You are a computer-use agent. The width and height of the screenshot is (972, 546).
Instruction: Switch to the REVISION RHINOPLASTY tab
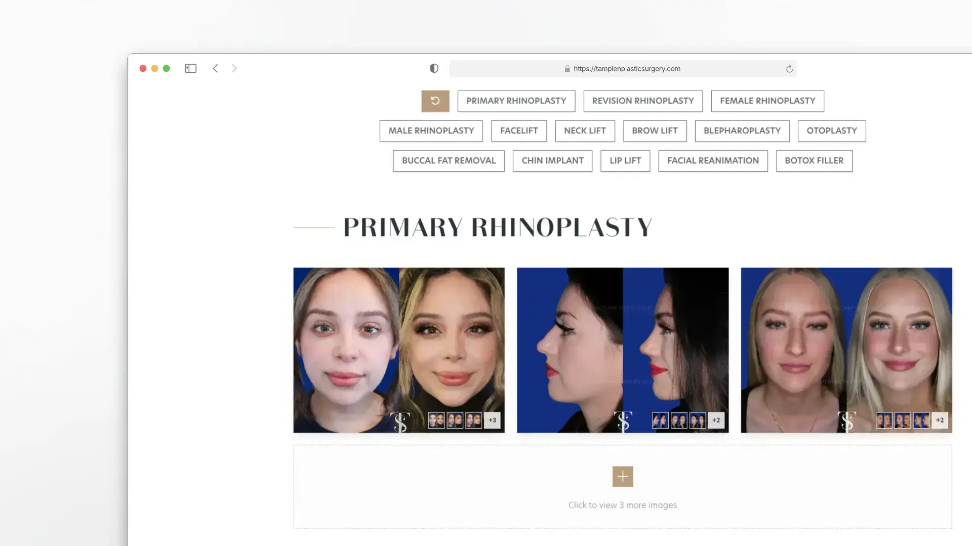point(642,101)
